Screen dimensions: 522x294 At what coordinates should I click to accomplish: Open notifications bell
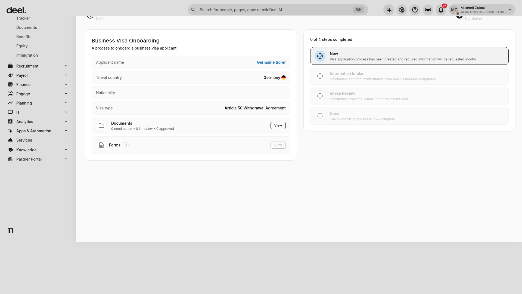(441, 10)
